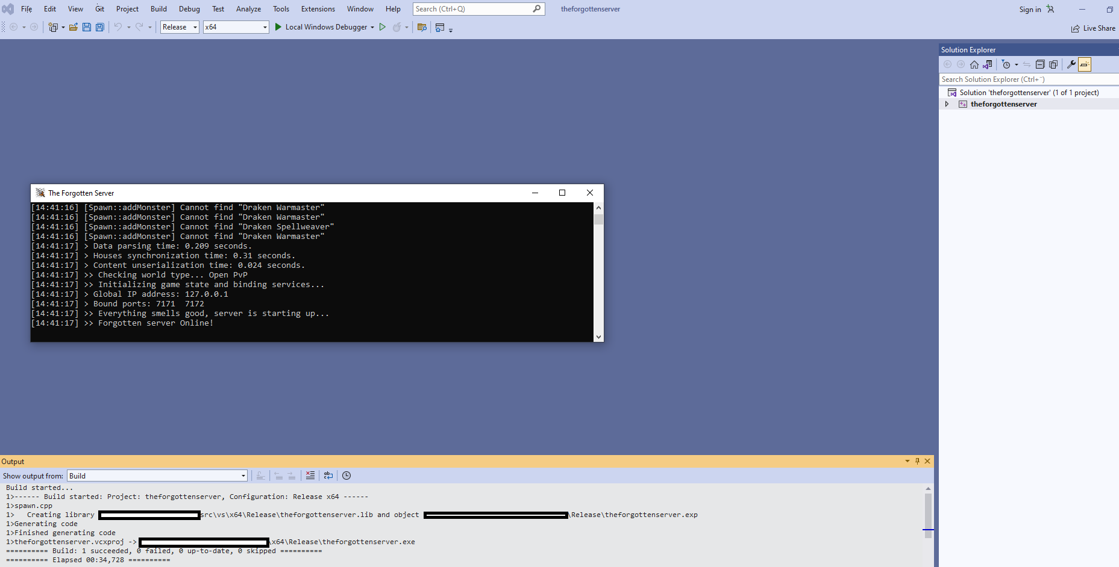Click the Output panel vertical scrollbar thumb
Viewport: 1119px width, 567px height.
click(x=928, y=515)
